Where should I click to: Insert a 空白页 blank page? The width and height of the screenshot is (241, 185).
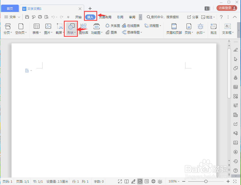21,29
